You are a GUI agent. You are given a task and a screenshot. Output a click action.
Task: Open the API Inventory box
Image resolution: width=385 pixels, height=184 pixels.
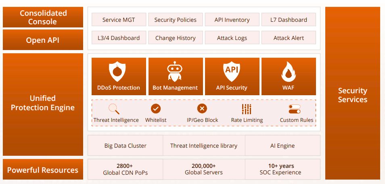coord(232,20)
